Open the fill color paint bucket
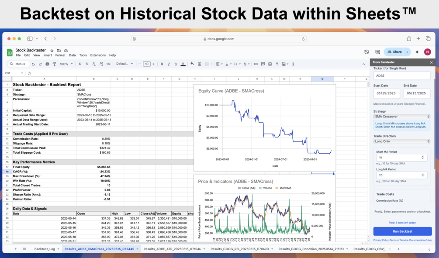The image size is (439, 258). (192, 64)
